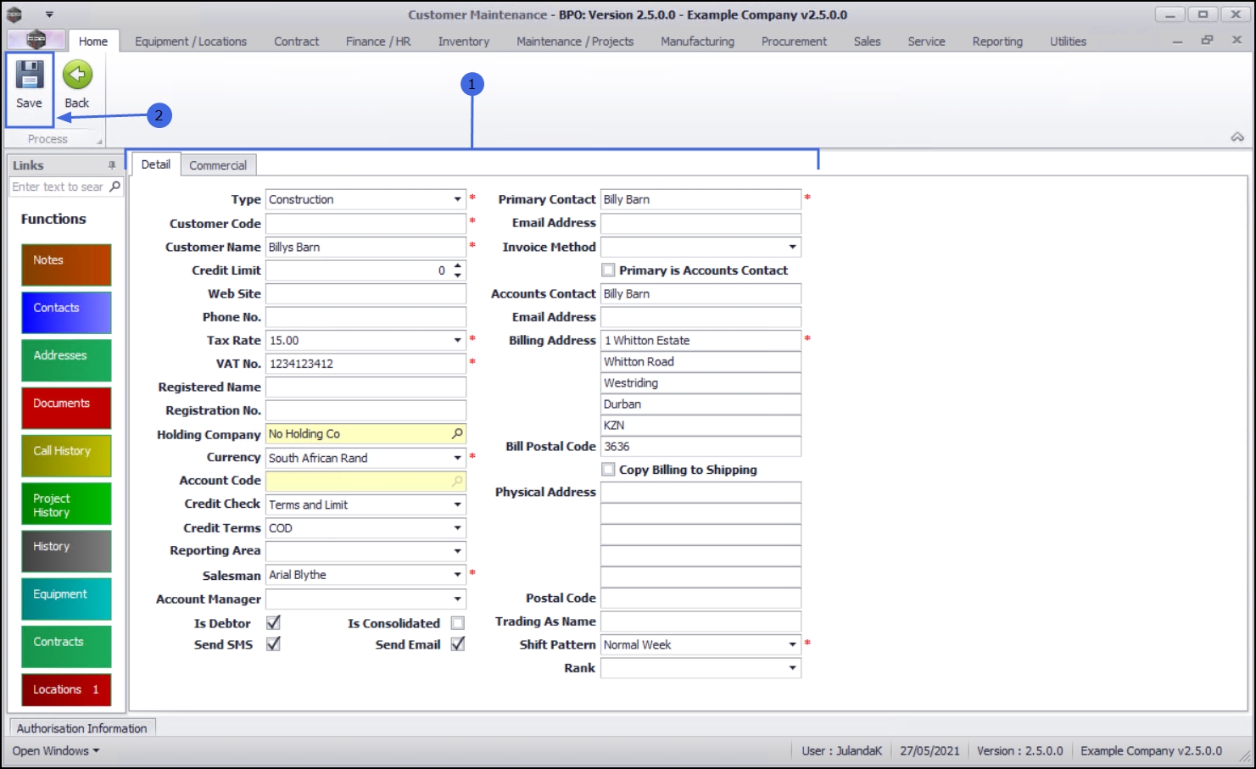Expand the Credit Terms dropdown
The width and height of the screenshot is (1256, 769).
(x=457, y=528)
